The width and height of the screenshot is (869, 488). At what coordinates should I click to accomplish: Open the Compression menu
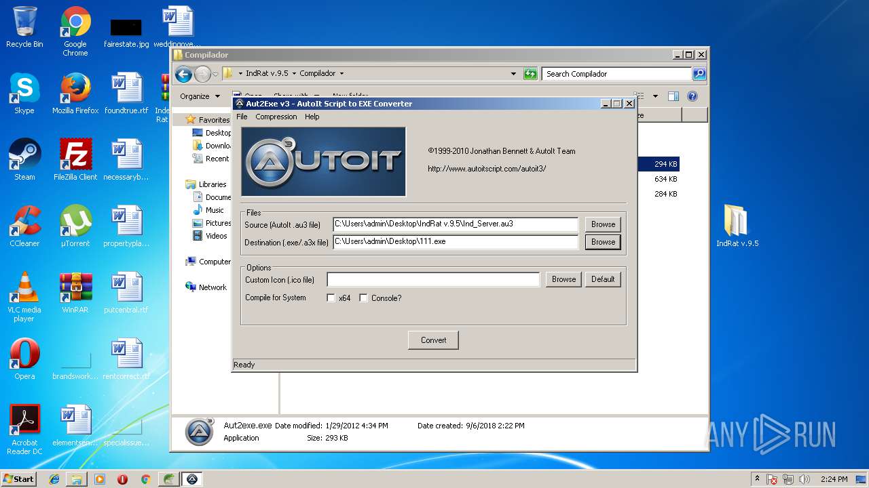276,117
